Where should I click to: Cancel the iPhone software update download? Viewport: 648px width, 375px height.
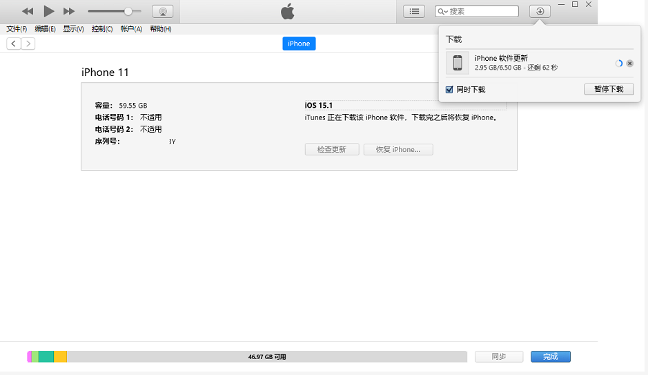pos(629,64)
